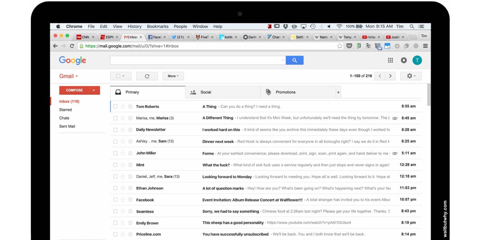Click the Chrome address bar URL

132,46
